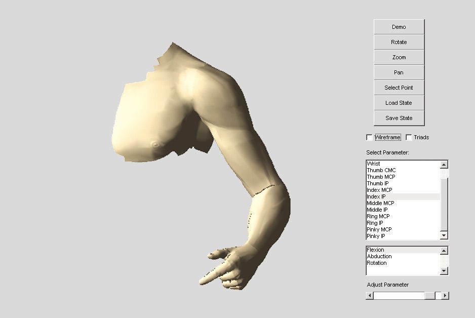475x318 pixels.
Task: Click the Select Point button
Action: point(399,87)
